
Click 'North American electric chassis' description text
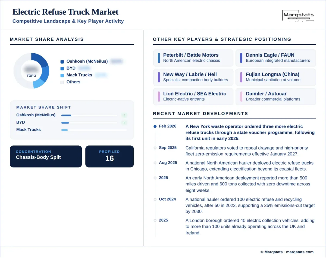click(192, 61)
